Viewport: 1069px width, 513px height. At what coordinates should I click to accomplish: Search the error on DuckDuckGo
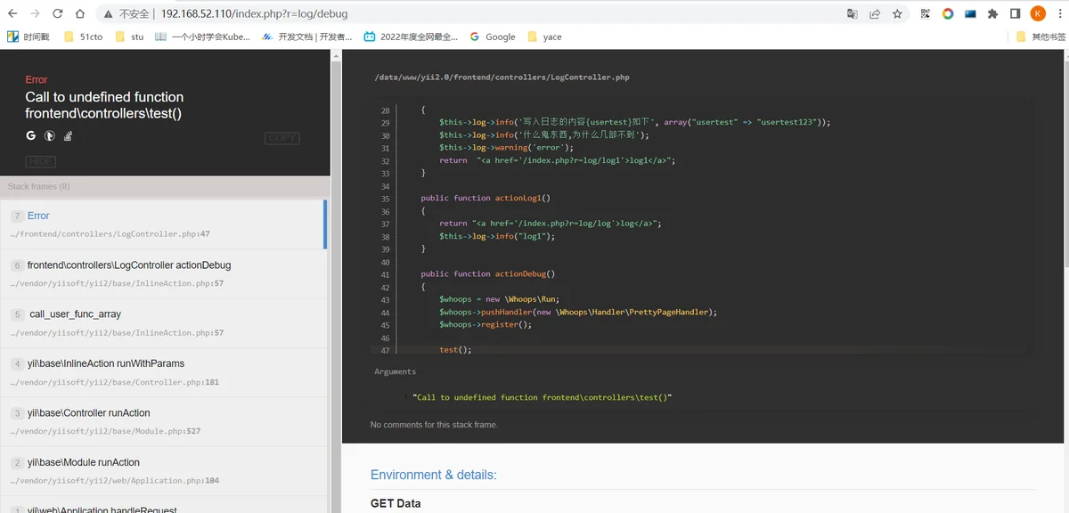pos(50,135)
